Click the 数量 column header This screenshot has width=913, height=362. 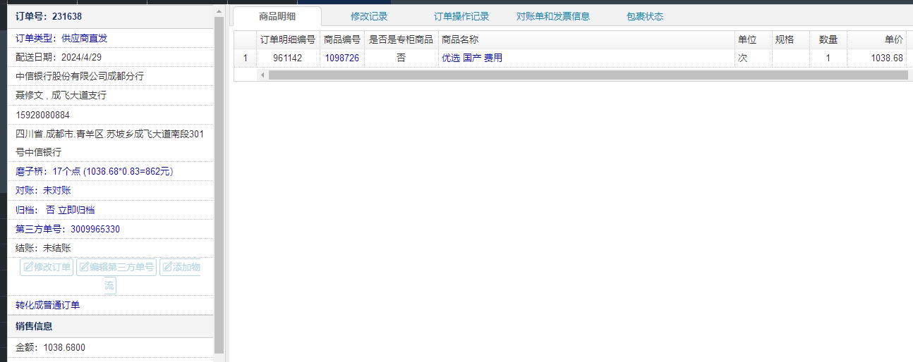[828, 40]
